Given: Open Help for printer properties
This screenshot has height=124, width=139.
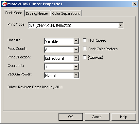Looking at the screenshot, I should coord(124,117).
